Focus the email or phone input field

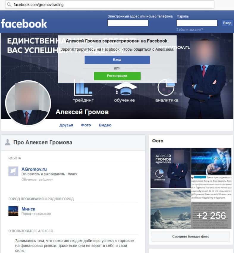128,23
